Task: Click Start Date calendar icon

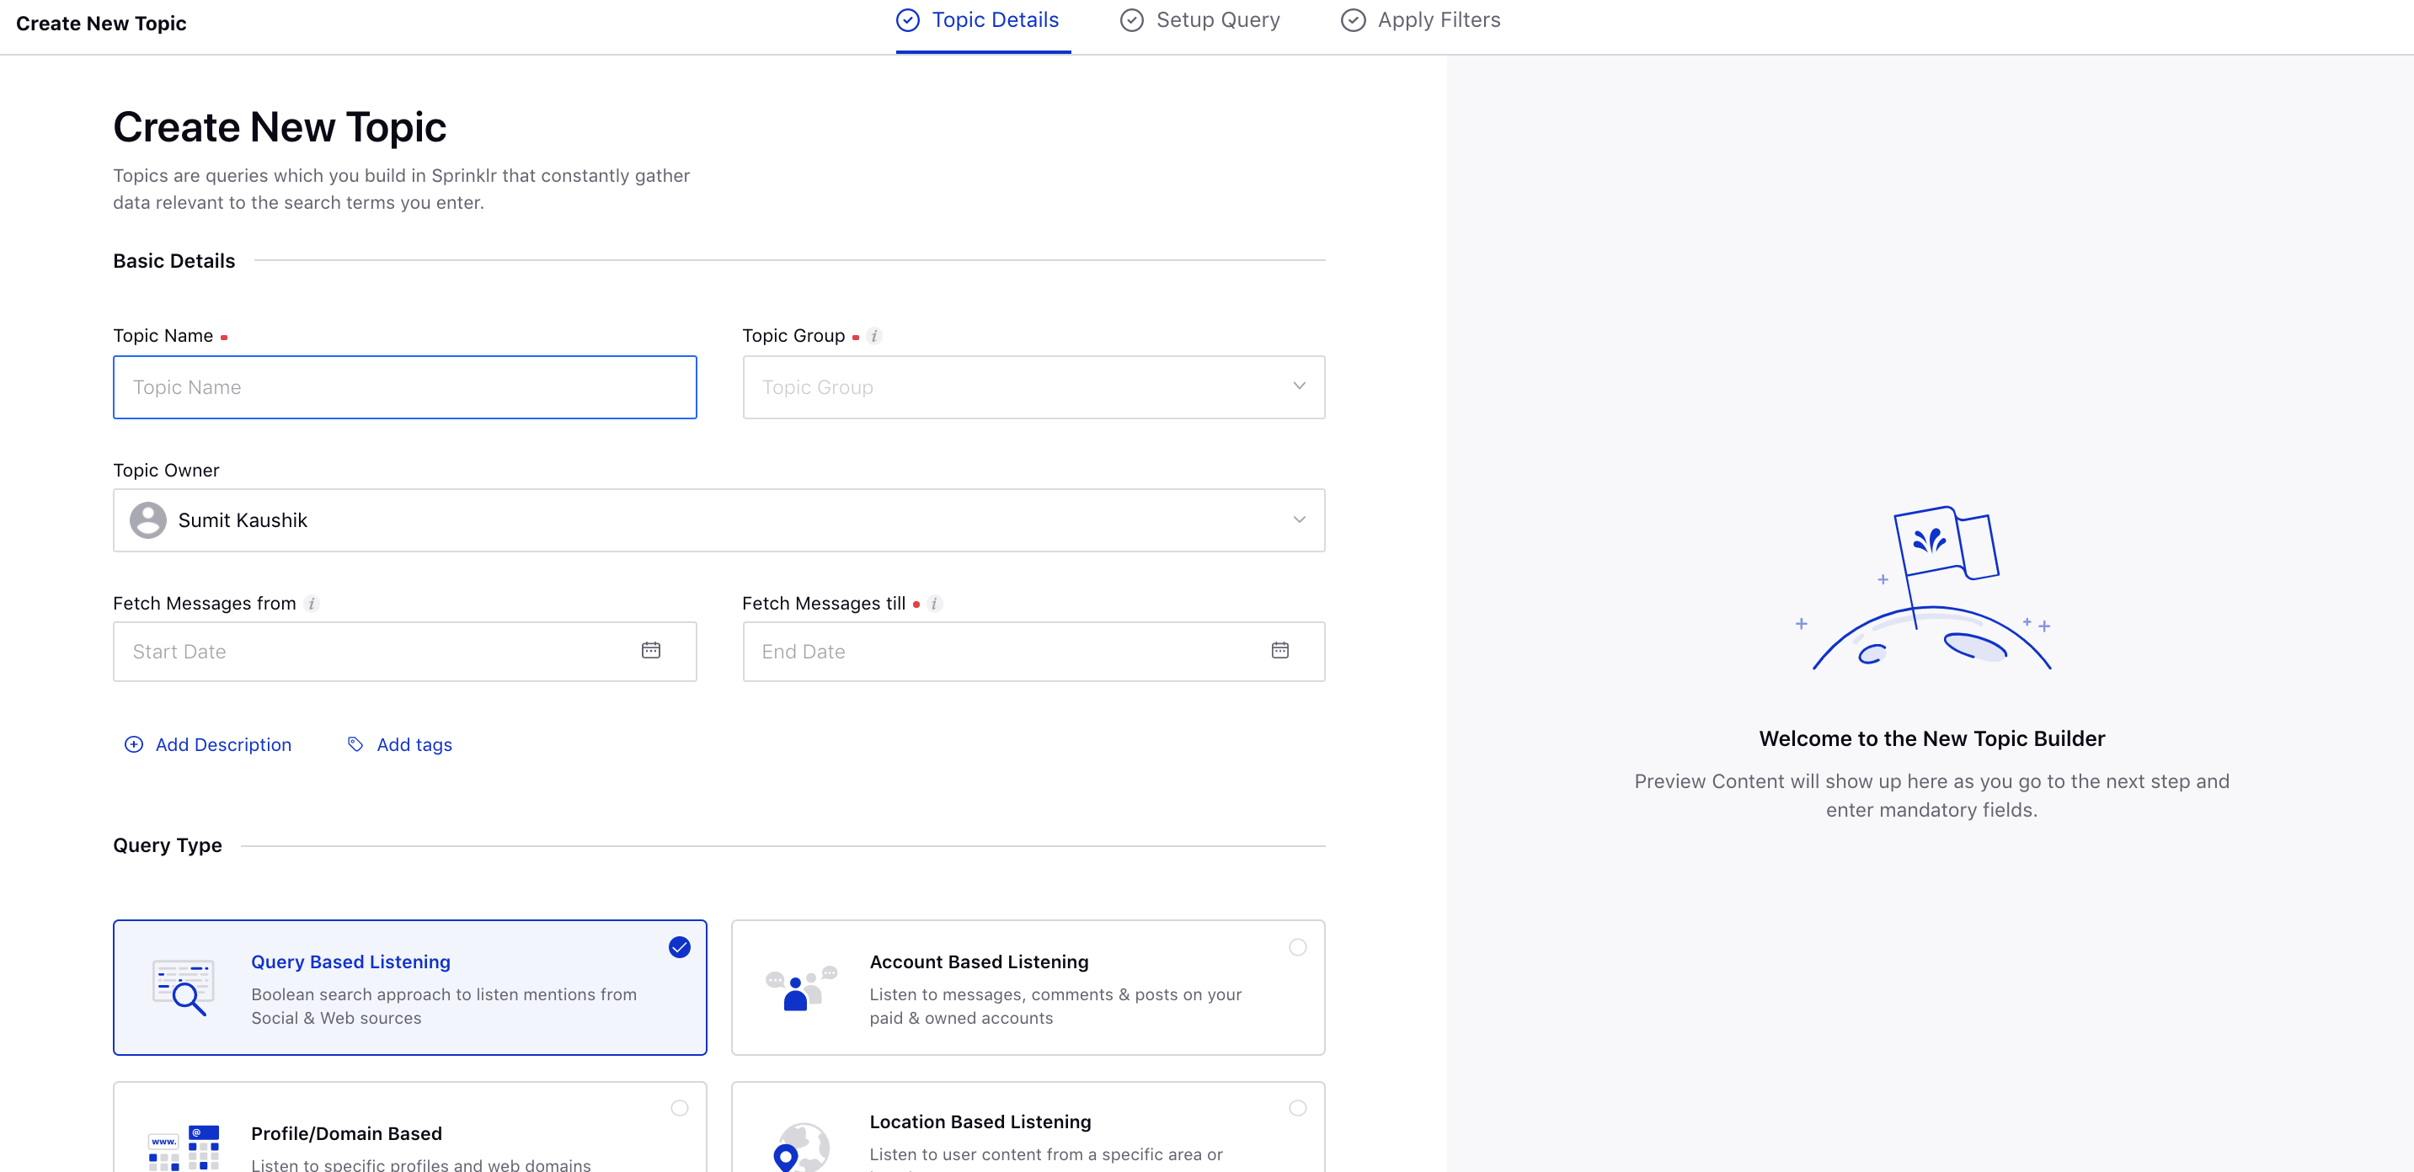Action: click(650, 650)
